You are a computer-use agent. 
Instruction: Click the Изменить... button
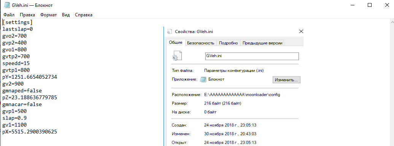[286, 80]
